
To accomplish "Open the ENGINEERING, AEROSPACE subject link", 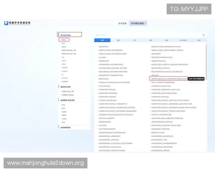I will click(x=110, y=136).
